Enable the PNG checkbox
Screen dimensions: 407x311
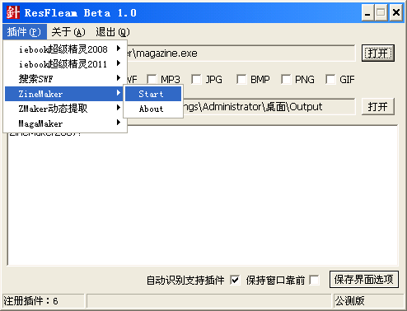(286, 79)
